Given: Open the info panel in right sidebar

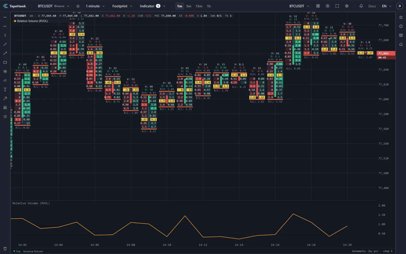Looking at the screenshot, I should tap(401, 26).
